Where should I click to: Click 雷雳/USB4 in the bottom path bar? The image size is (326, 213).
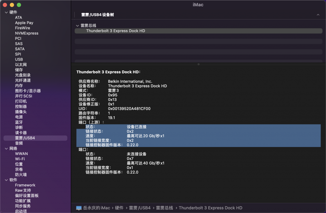140,208
